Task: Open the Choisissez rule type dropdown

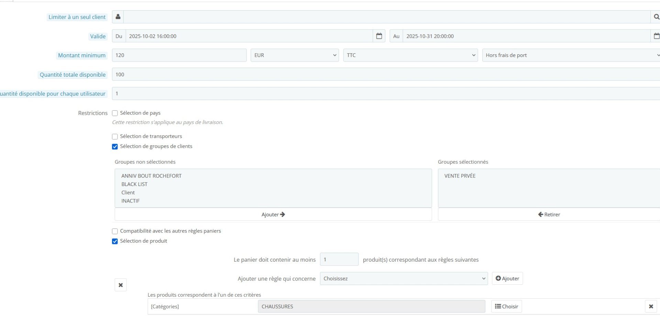Action: [x=404, y=278]
